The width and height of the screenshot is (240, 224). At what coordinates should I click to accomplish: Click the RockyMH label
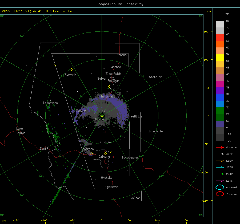point(70,75)
